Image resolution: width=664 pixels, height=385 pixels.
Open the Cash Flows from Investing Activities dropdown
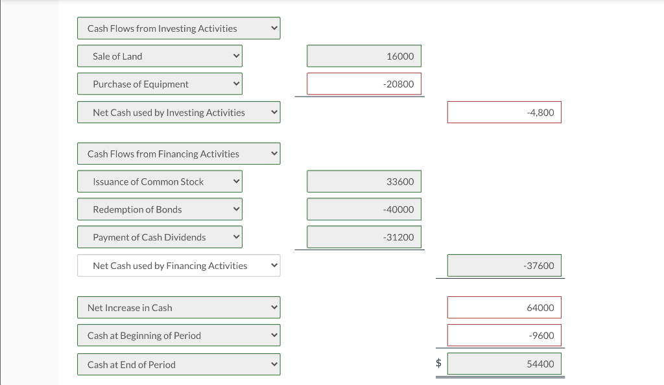tap(178, 28)
